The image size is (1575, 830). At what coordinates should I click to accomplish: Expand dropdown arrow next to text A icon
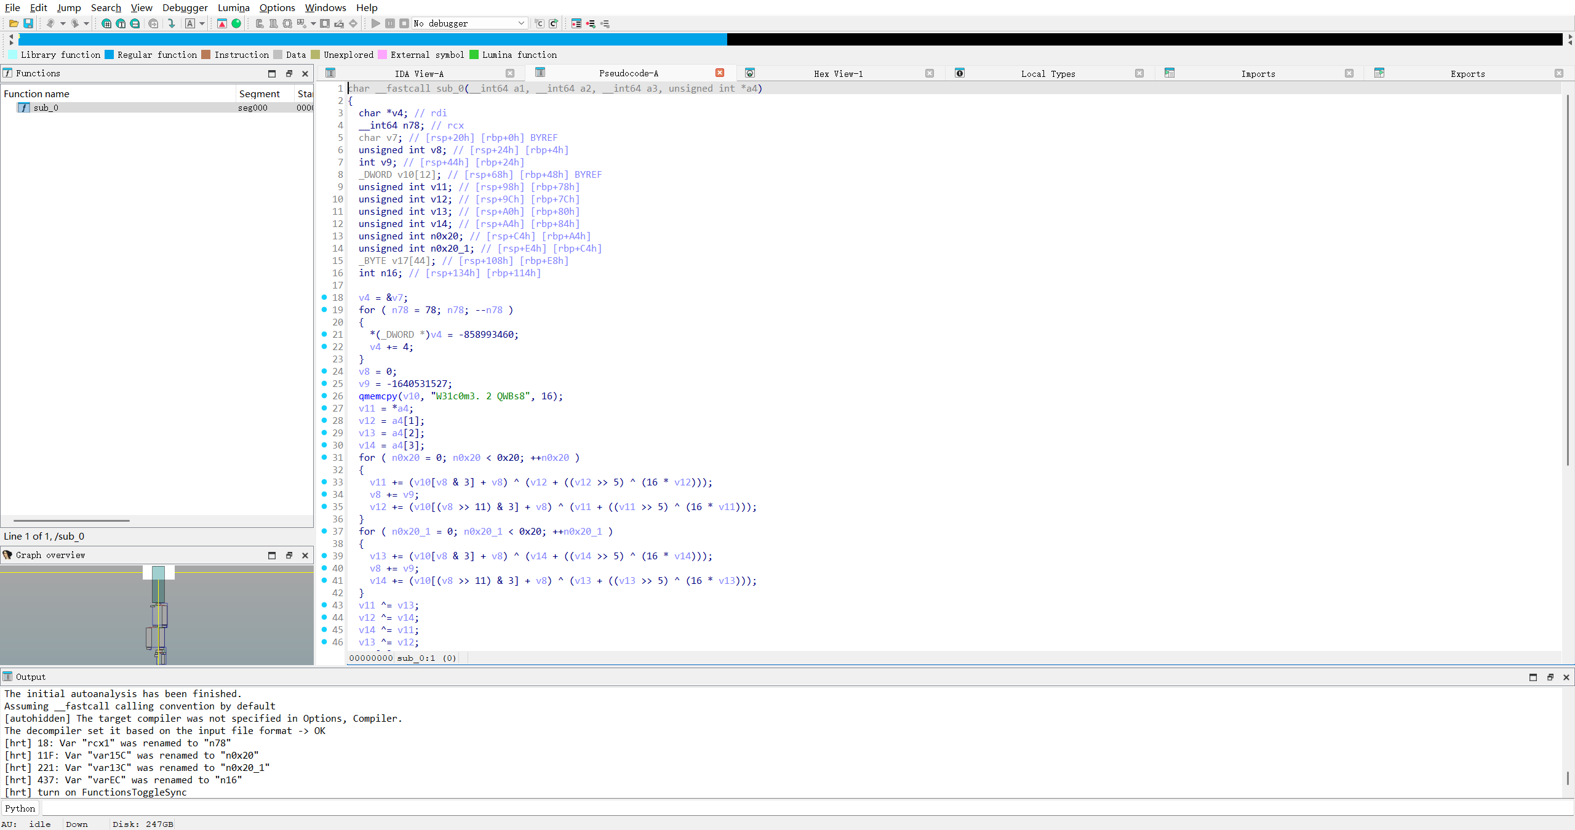click(x=202, y=23)
